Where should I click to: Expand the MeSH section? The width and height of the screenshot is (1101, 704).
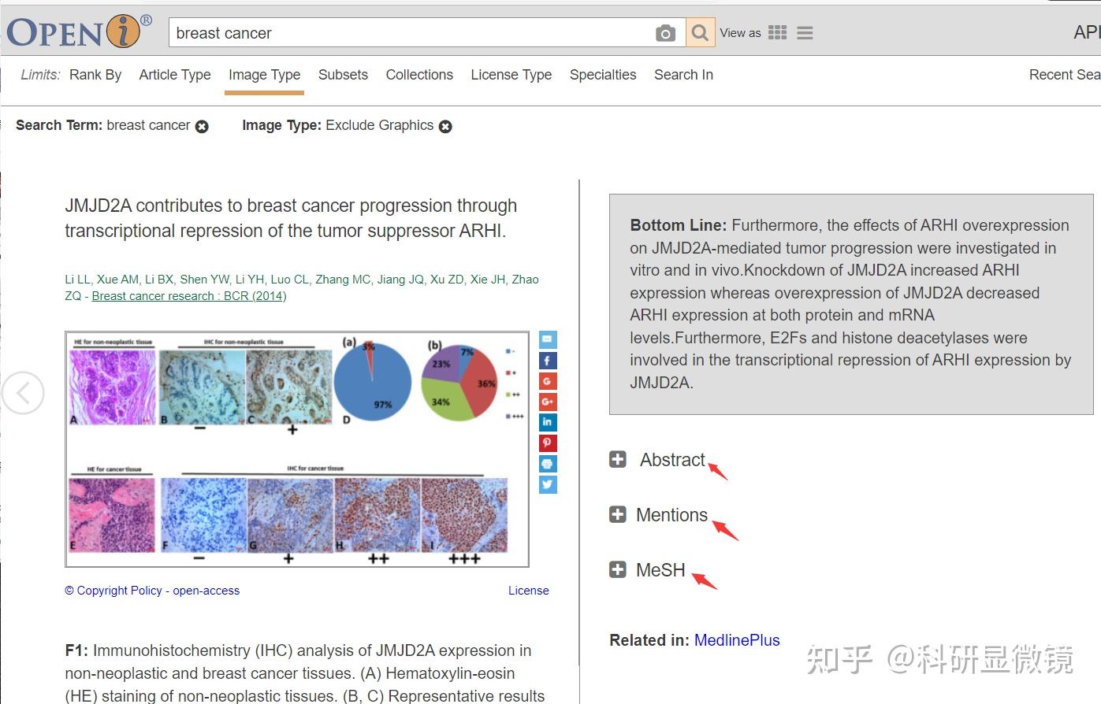click(617, 569)
